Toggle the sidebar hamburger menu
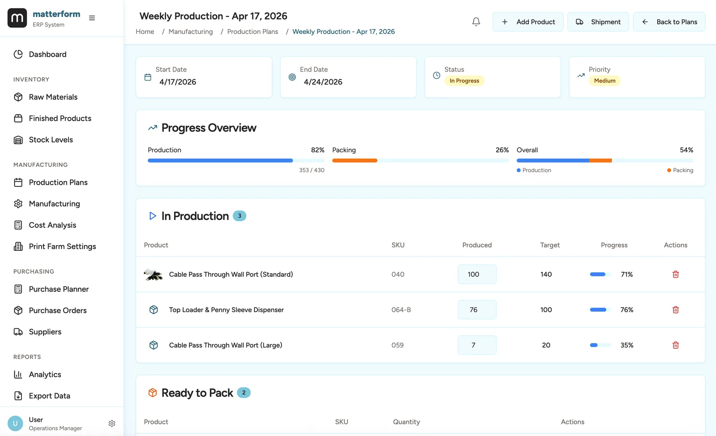The width and height of the screenshot is (716, 436). (x=92, y=18)
